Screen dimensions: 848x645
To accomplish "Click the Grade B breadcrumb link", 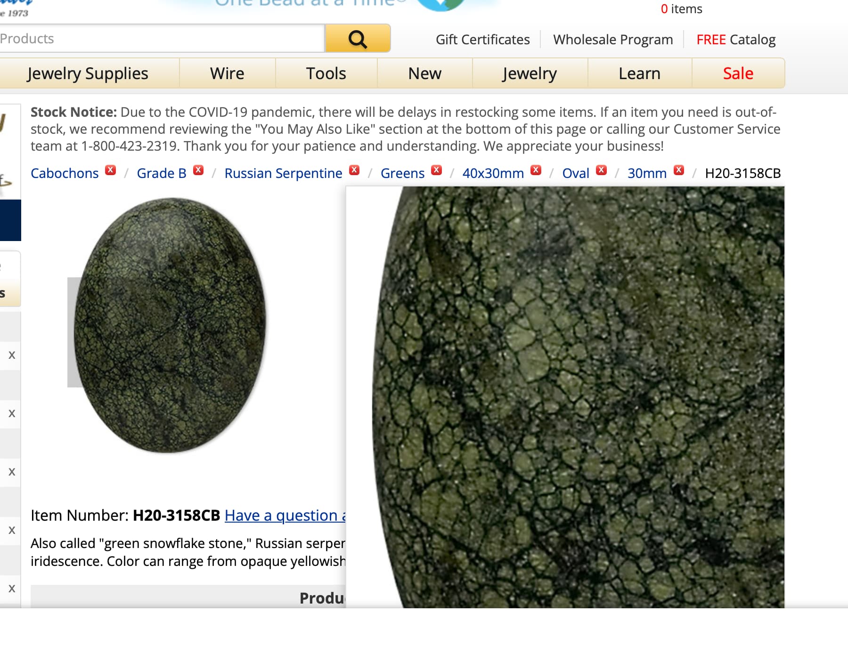I will click(162, 173).
